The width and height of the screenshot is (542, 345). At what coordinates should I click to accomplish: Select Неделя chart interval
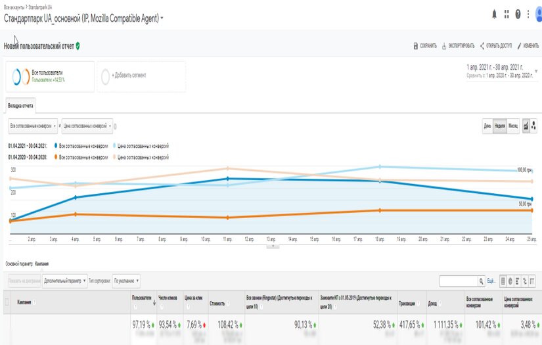click(x=500, y=126)
